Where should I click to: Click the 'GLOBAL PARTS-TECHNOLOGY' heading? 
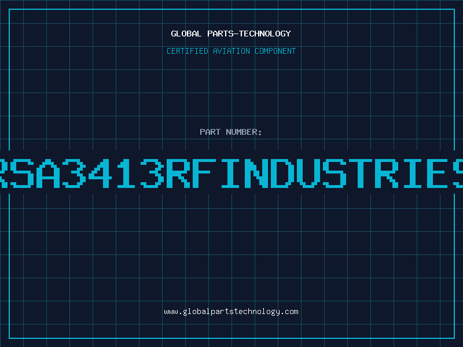[x=231, y=34]
